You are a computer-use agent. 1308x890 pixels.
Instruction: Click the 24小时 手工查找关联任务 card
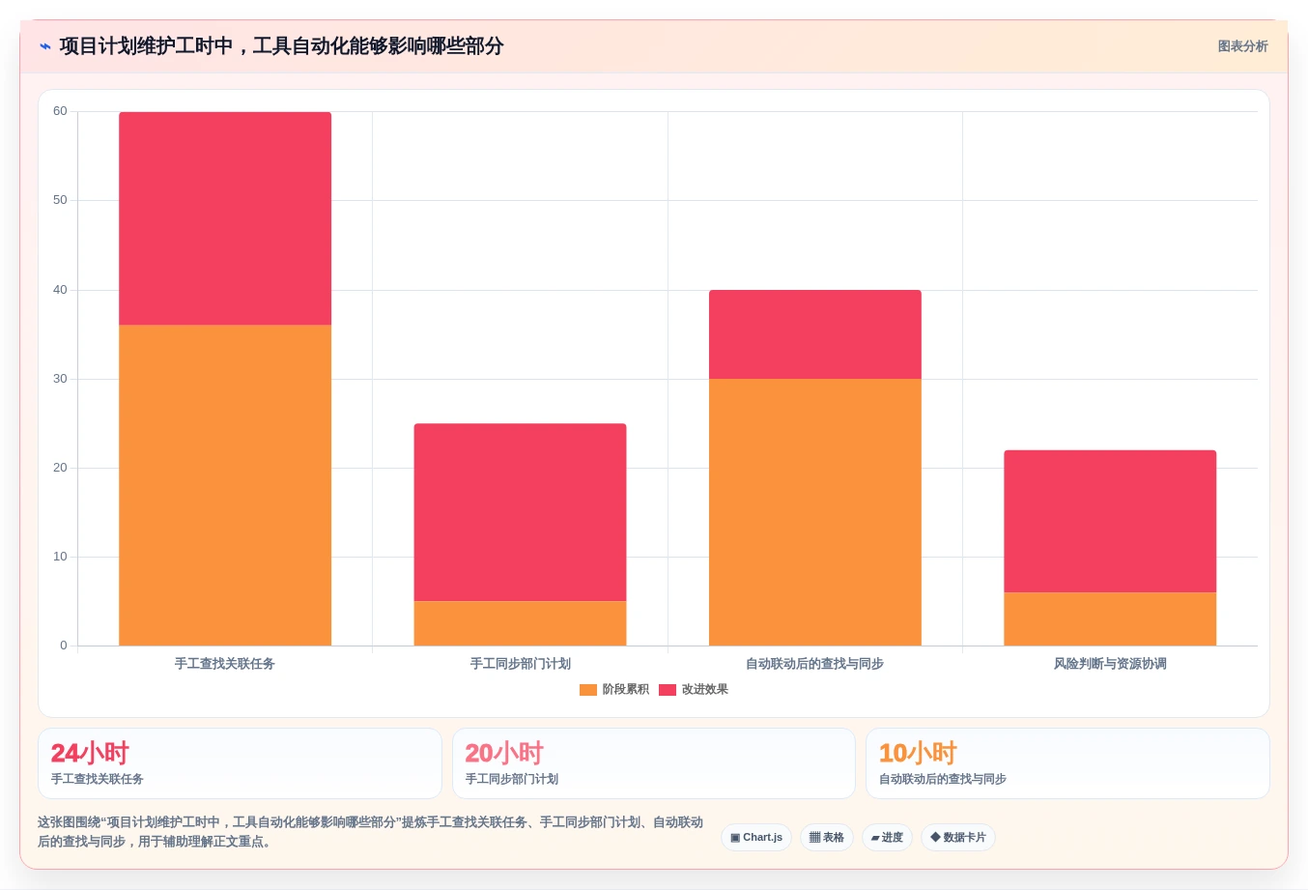click(240, 763)
